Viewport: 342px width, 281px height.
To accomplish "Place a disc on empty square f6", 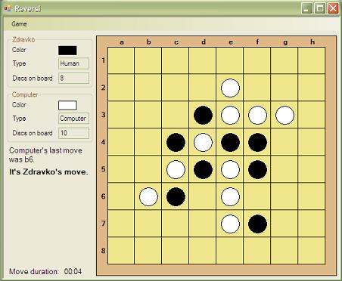I will [257, 196].
